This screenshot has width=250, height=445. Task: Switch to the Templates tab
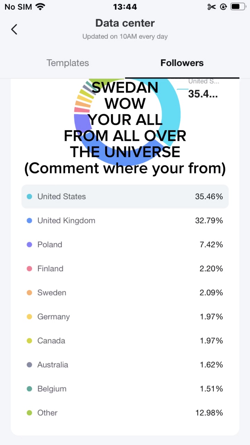coord(68,63)
